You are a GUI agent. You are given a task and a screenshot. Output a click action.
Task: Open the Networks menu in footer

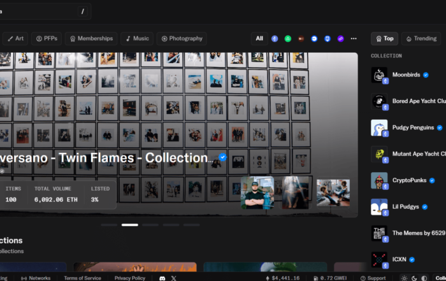36,278
